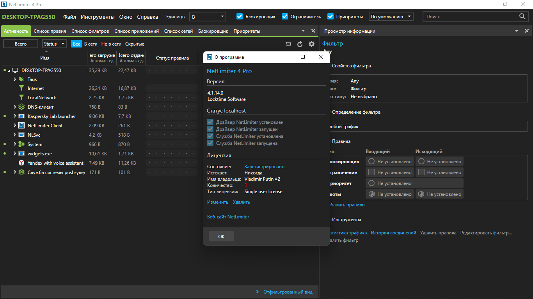Toggle the Ограничитель checkbox
This screenshot has height=299, width=533.
coord(285,17)
